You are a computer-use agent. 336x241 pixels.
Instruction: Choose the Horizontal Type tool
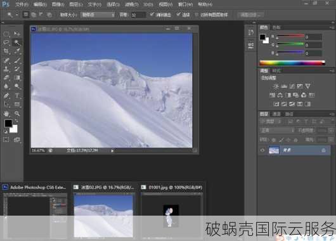tap(17, 95)
